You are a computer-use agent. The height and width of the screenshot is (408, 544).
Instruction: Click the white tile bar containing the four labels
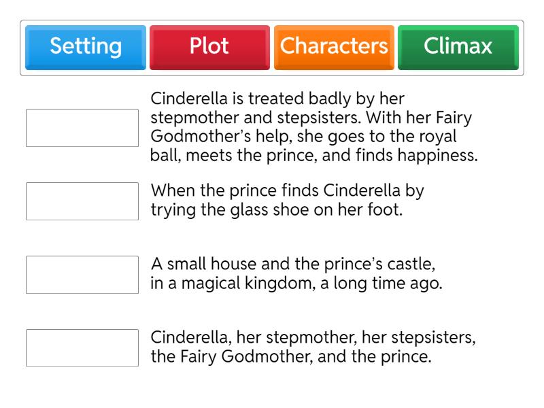click(272, 46)
